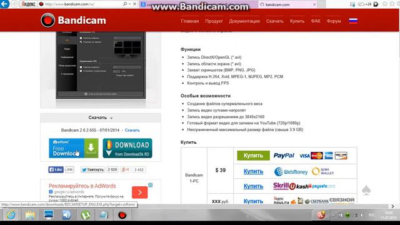Screen dimensions: 400x225
Task: Click the Facebook Like button
Action: (56, 169)
